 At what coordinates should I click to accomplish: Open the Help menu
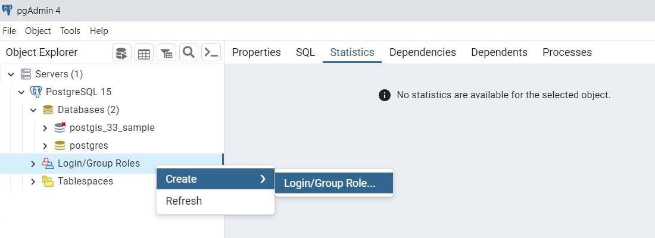99,31
